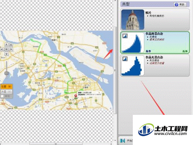Viewport: 193px width, 145px height.
Task: Click the horizontal scrollbar right arrow
Action: click(x=112, y=144)
